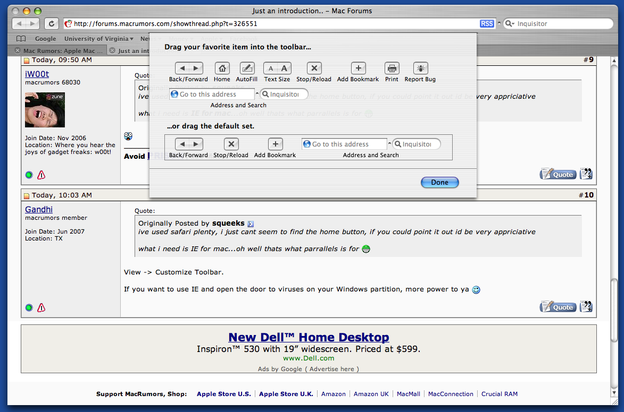Open MacConnection shop link
The image size is (624, 412).
[451, 394]
